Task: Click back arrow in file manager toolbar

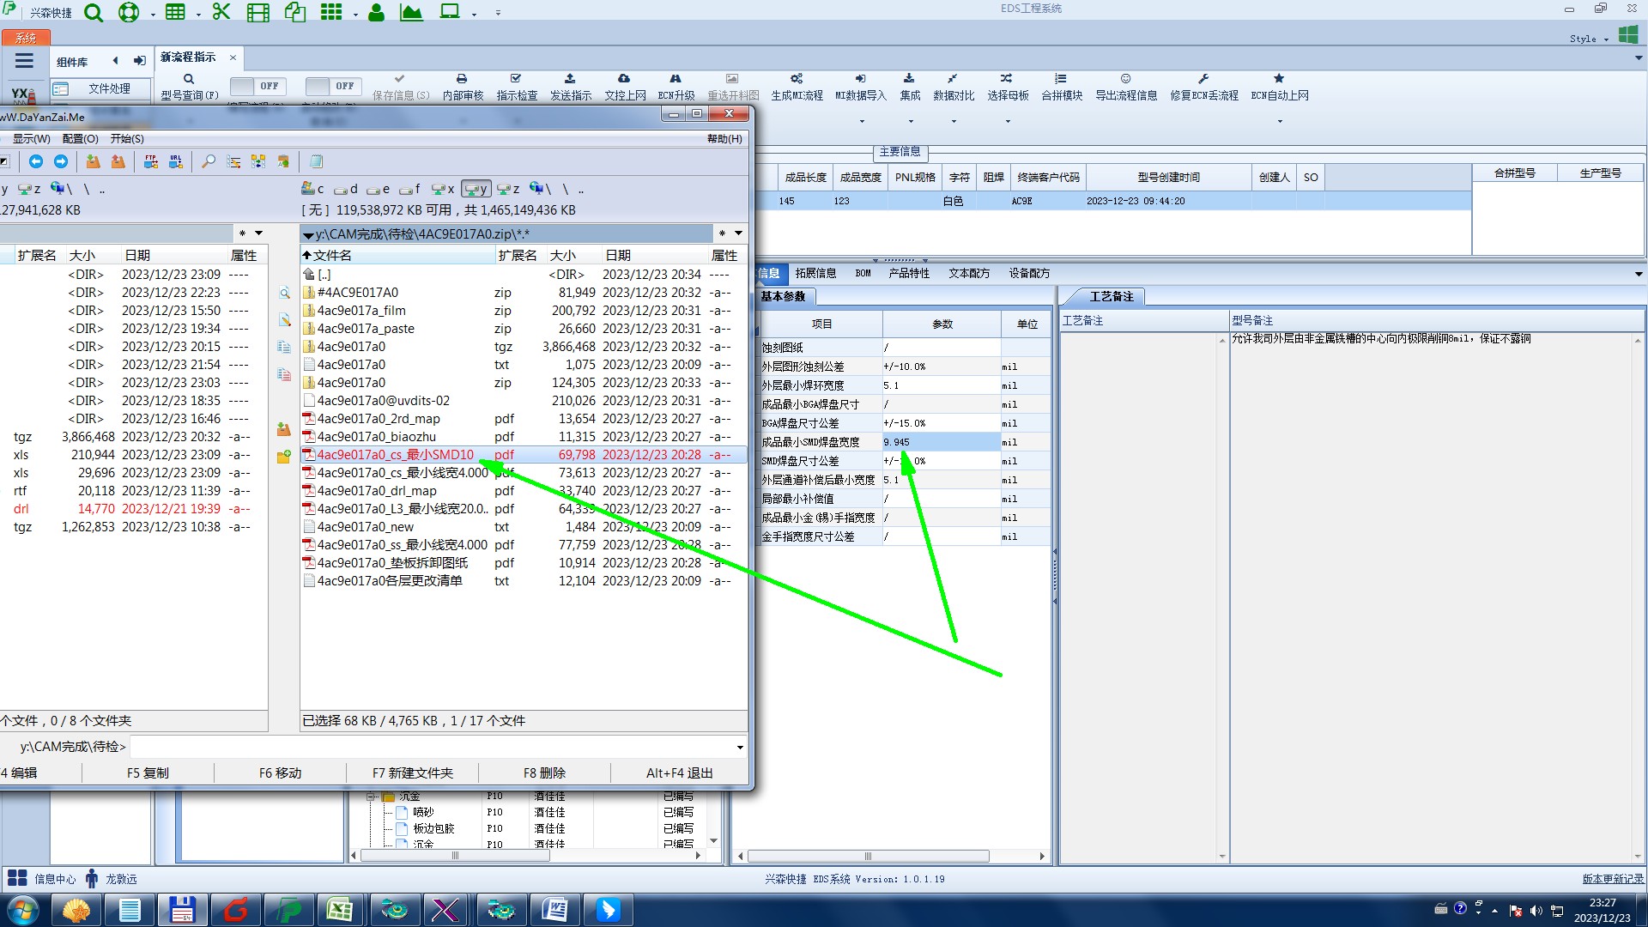Action: [36, 161]
